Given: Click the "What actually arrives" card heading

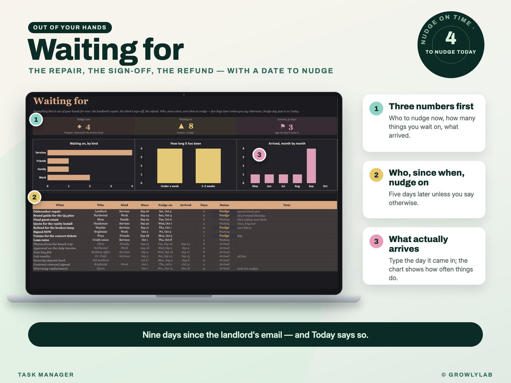Looking at the screenshot, I should 418,244.
